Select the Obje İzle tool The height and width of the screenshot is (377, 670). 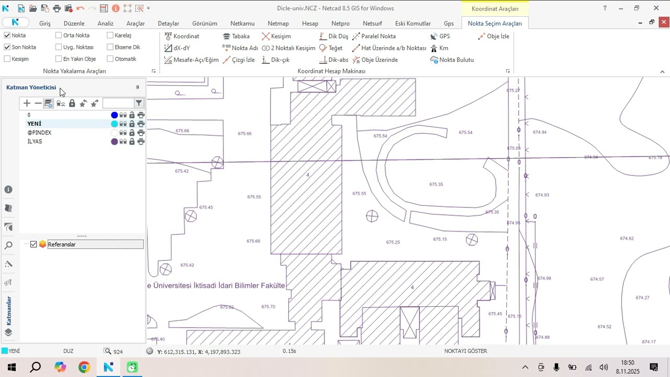click(494, 36)
